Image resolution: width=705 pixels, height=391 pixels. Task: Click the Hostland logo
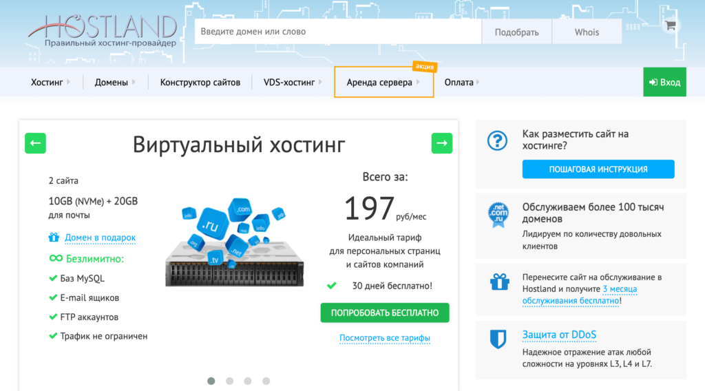pyautogui.click(x=103, y=30)
